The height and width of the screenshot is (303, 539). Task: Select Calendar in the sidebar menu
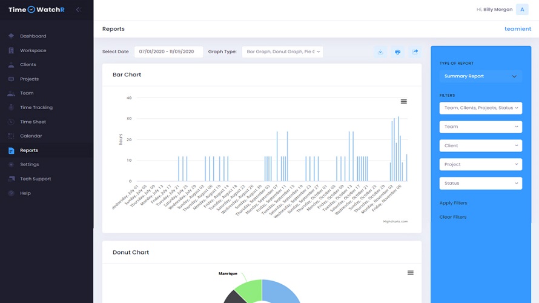31,136
